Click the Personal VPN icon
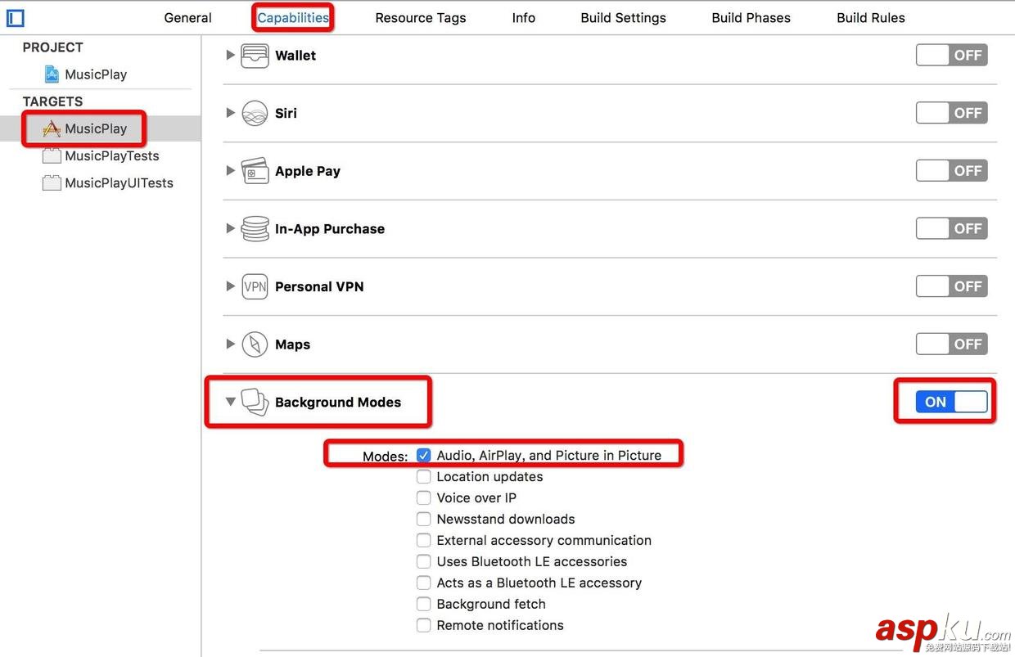 coord(255,287)
